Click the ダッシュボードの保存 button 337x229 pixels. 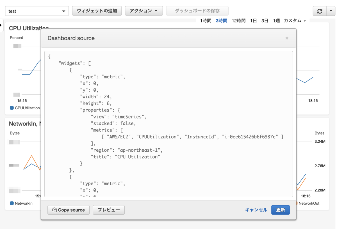click(197, 11)
